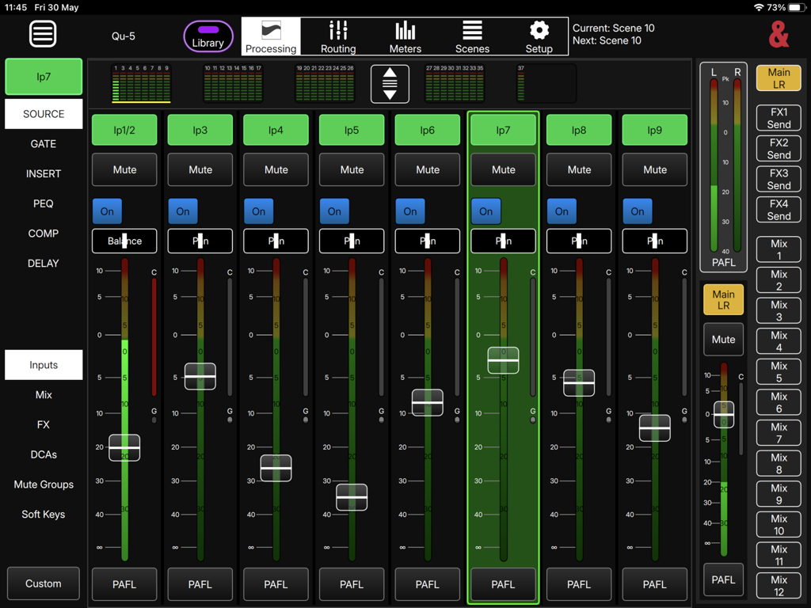Open the Pan control for Ip6
The width and height of the screenshot is (811, 608).
coord(427,241)
